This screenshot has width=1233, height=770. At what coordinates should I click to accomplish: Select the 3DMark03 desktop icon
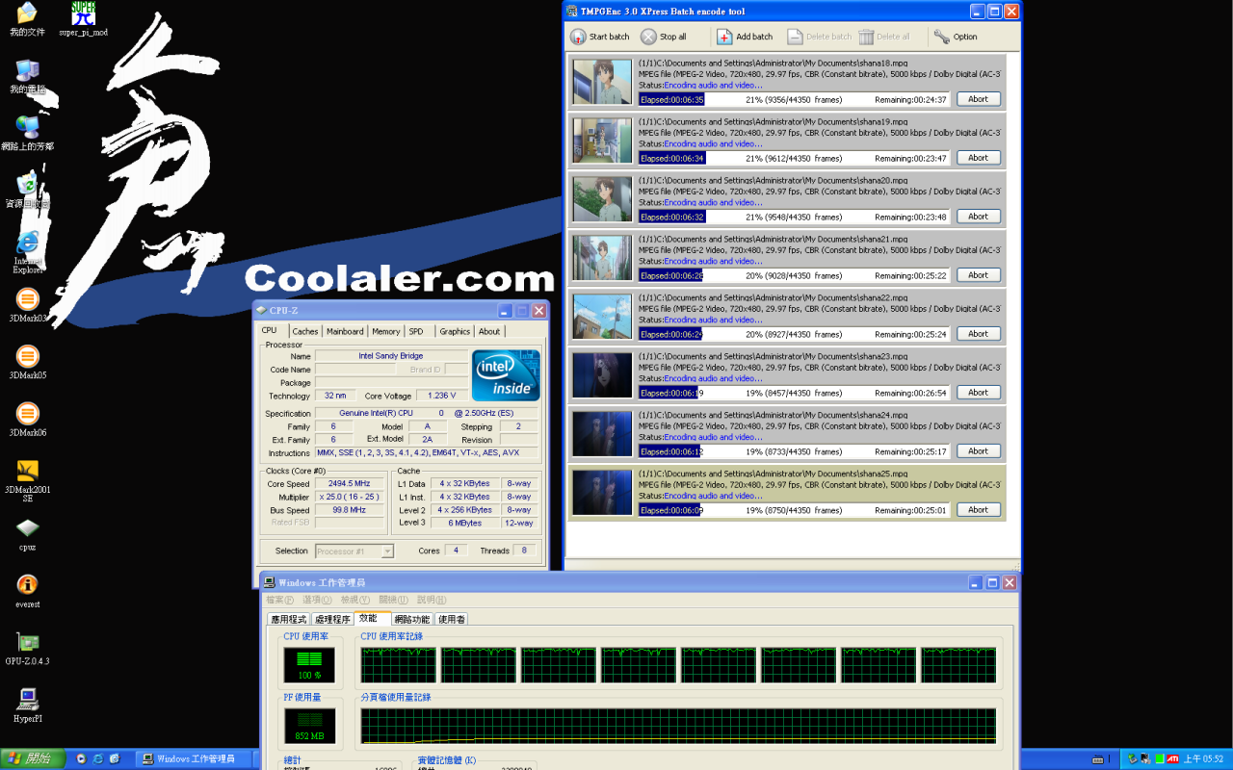click(28, 305)
